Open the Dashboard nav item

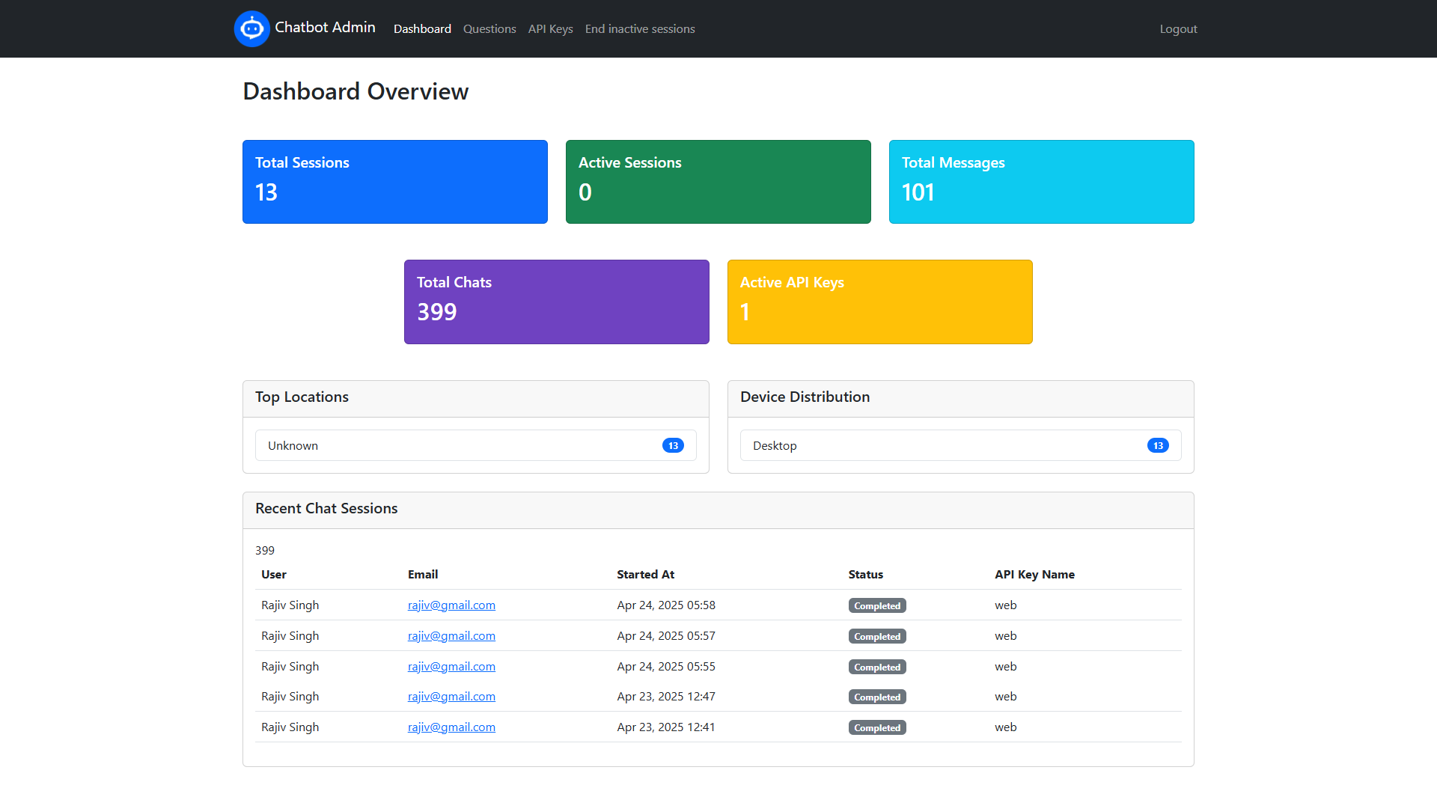point(422,28)
